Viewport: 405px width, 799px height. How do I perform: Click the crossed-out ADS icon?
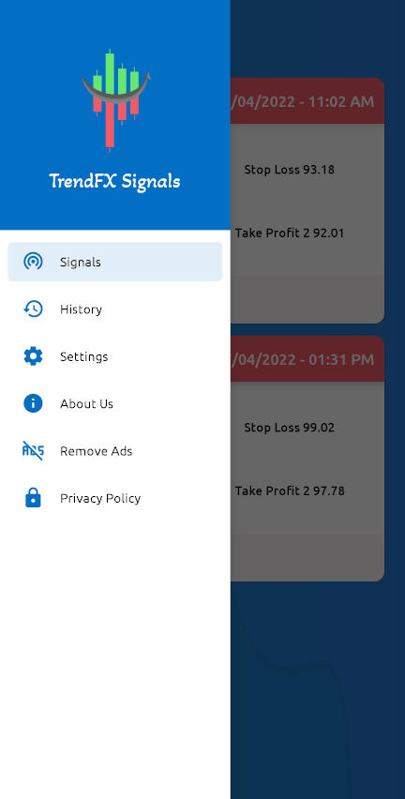point(33,451)
